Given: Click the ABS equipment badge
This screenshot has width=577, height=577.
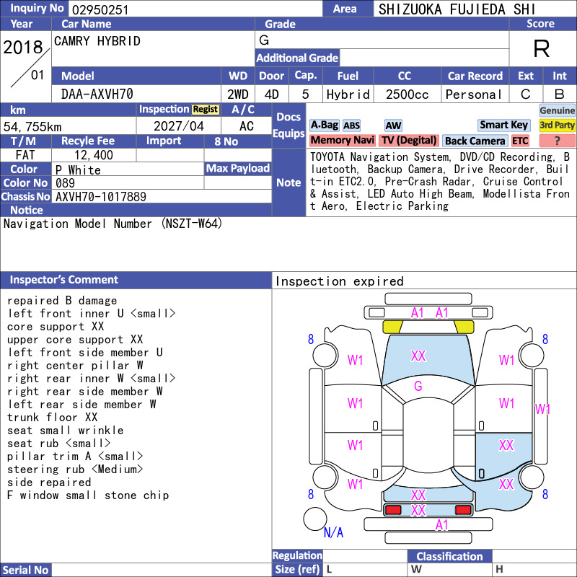Looking at the screenshot, I should [x=351, y=125].
